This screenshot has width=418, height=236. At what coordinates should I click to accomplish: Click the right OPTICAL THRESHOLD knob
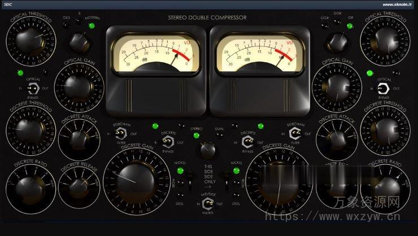pos(386,41)
